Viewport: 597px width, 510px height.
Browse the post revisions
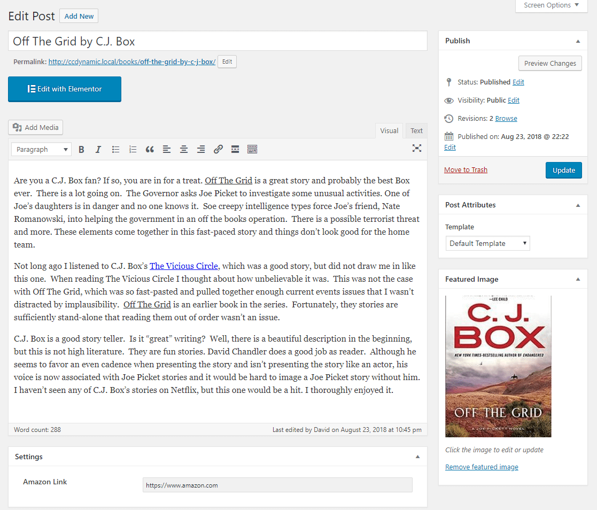(x=506, y=119)
